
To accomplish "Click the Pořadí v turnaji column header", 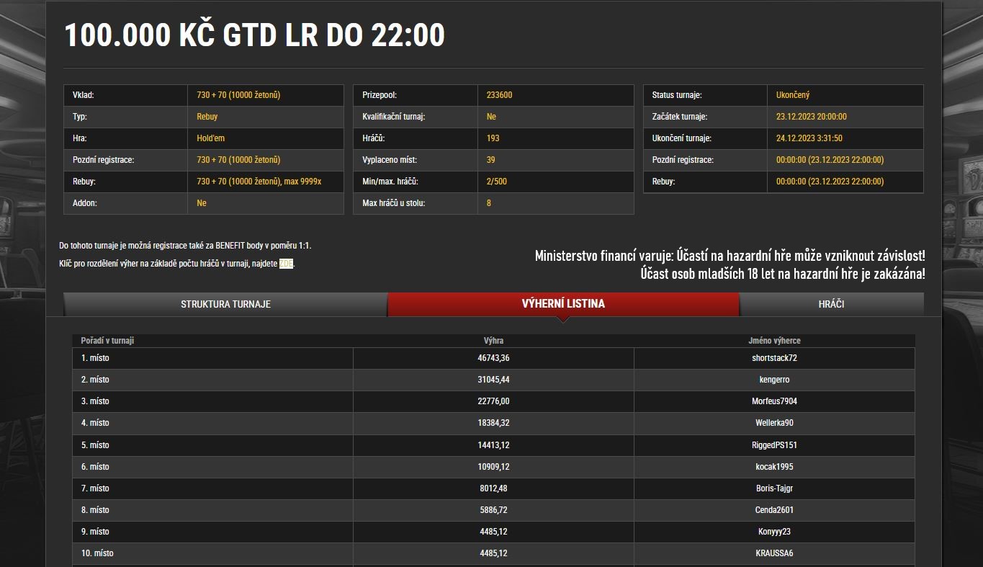I will coord(107,341).
